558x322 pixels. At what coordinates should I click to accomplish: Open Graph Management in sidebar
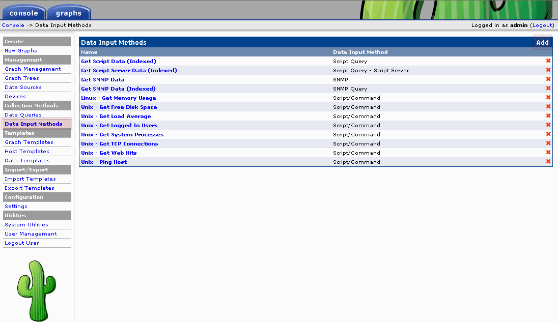click(33, 69)
